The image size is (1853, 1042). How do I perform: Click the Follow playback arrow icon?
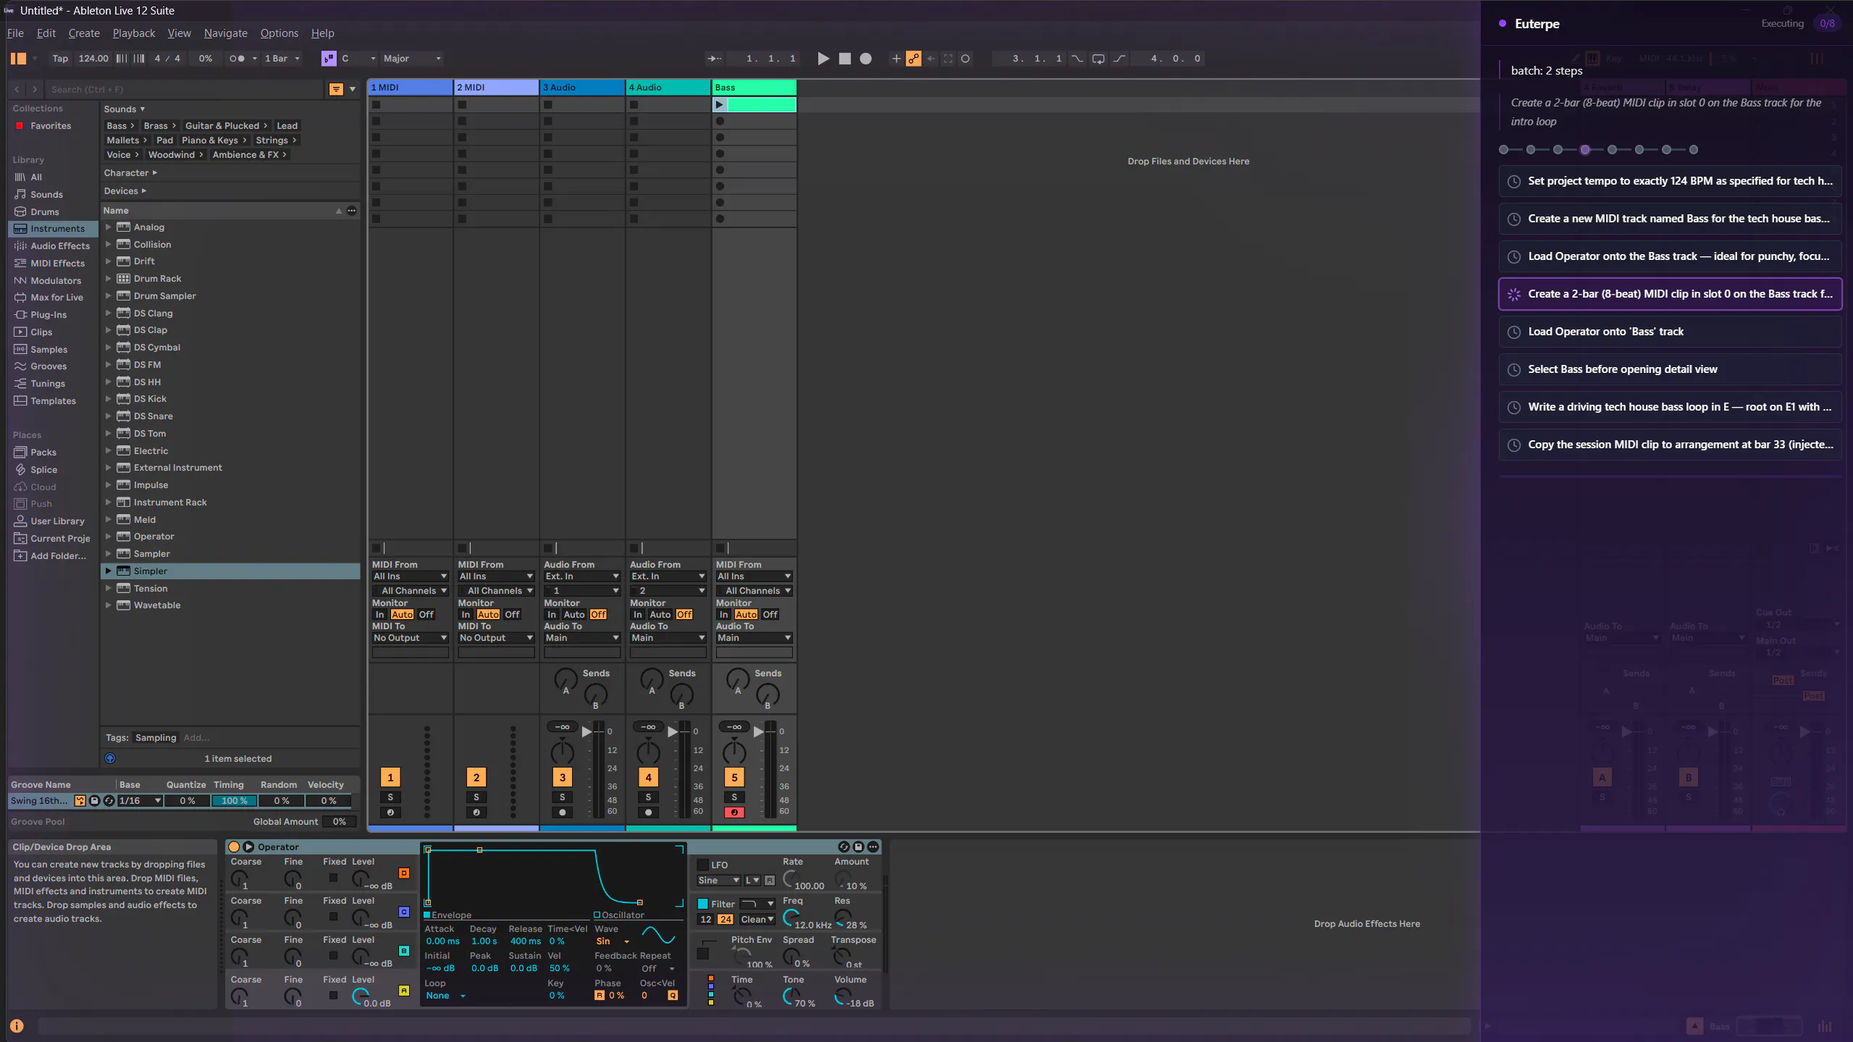point(714,59)
